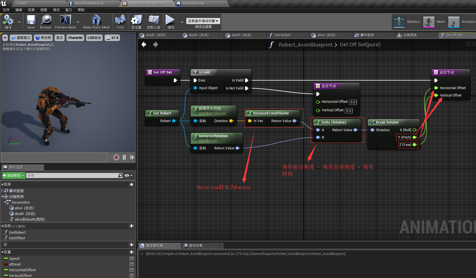Open the 文件 menu
This screenshot has width=476, height=278.
pyautogui.click(x=6, y=10)
